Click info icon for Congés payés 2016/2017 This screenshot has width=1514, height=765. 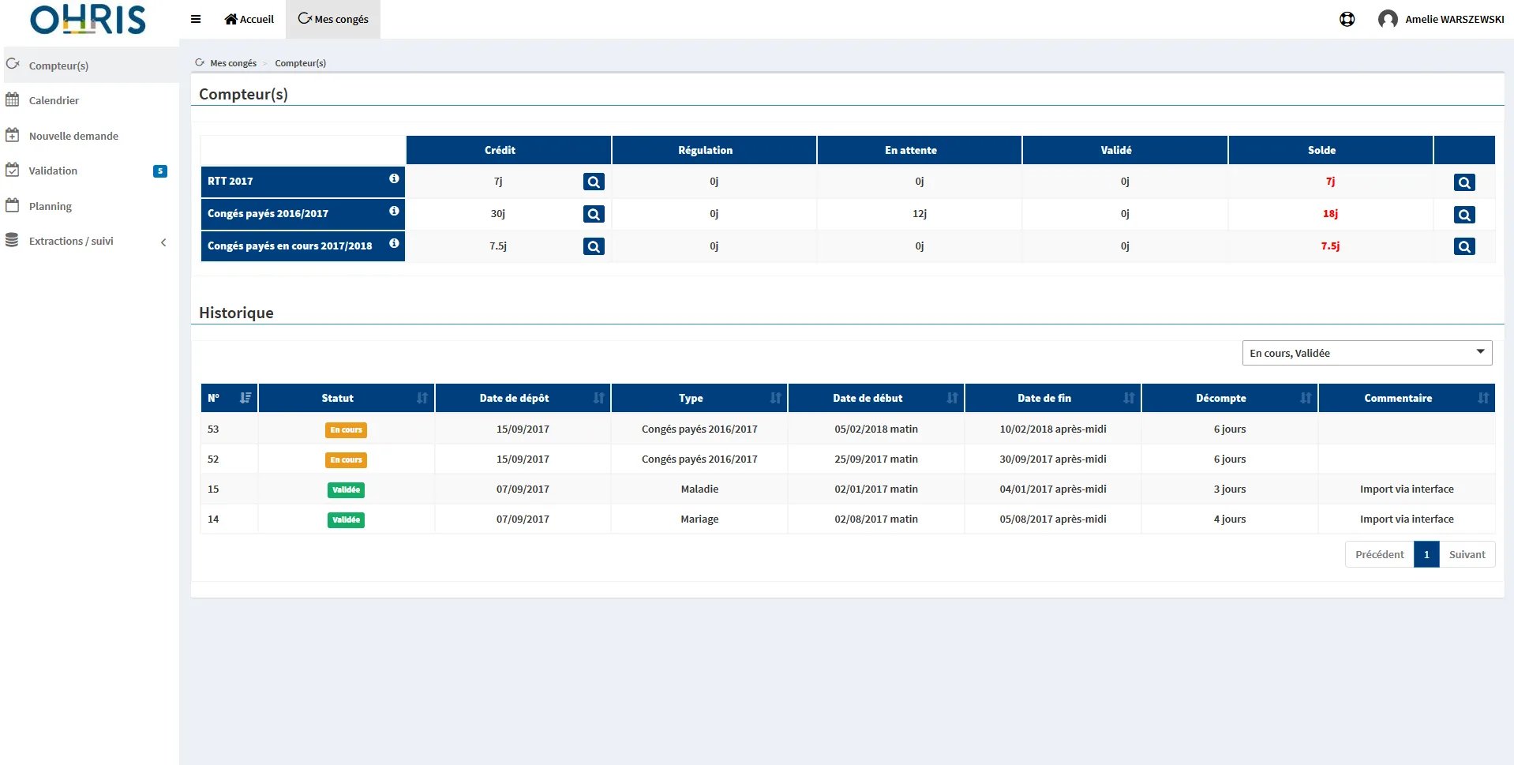tap(394, 212)
